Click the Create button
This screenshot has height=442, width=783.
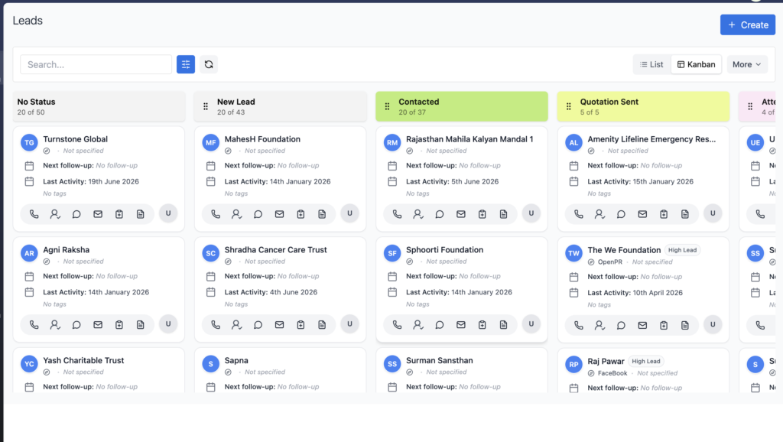tap(748, 25)
